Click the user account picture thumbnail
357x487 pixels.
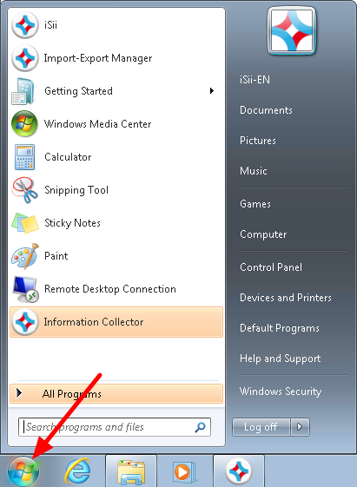click(x=292, y=31)
